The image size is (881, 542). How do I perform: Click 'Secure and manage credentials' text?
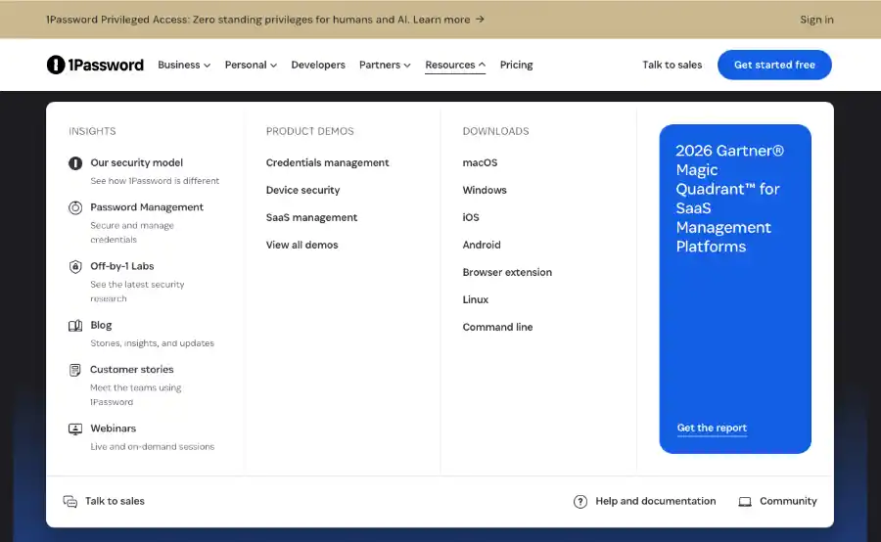132,233
